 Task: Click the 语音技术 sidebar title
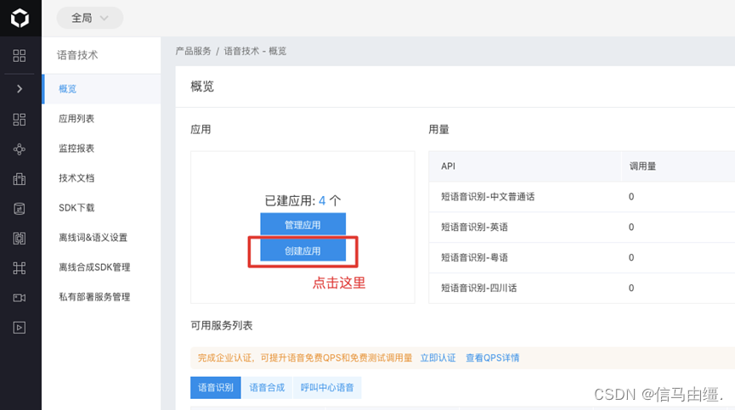click(x=77, y=55)
